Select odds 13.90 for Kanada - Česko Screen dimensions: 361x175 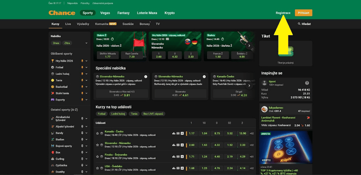pyautogui.click(x=242, y=133)
